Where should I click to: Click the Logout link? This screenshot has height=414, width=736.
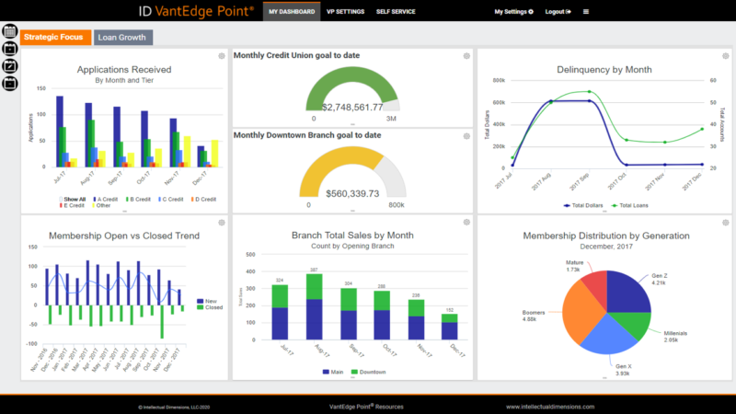tap(558, 12)
